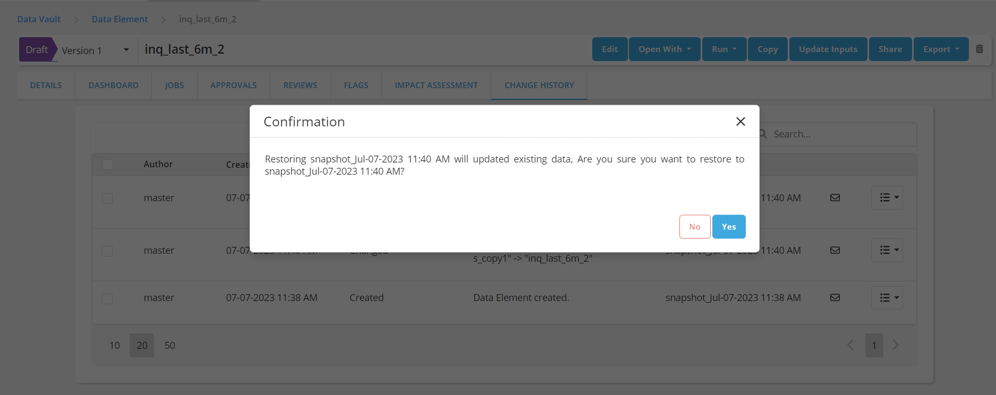Open the Approvals tab
This screenshot has width=996, height=395.
[x=233, y=85]
